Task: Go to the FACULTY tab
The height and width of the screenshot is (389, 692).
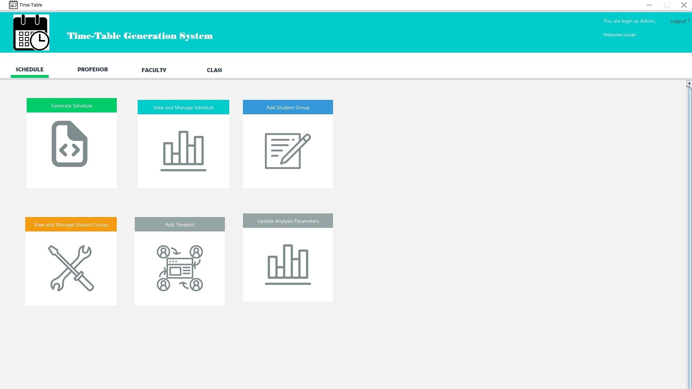Action: [x=154, y=70]
